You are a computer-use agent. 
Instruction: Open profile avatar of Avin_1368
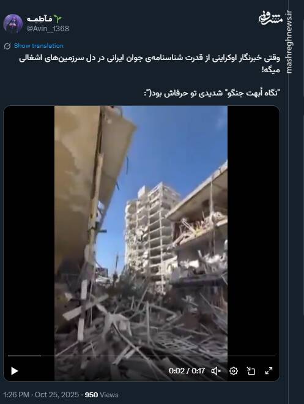[13, 24]
